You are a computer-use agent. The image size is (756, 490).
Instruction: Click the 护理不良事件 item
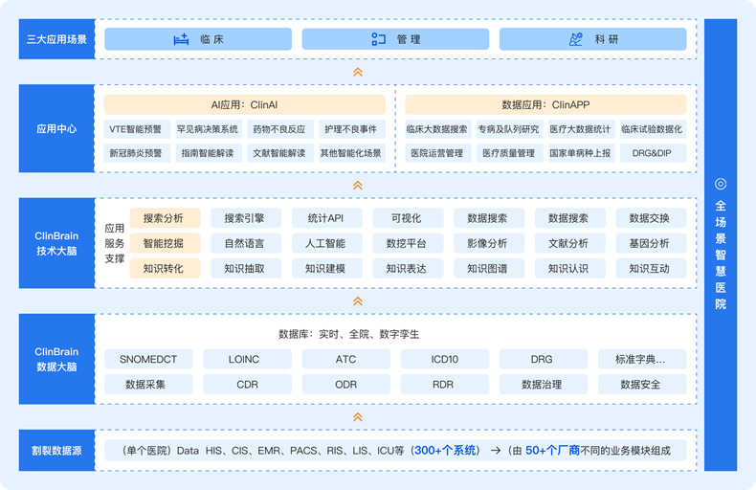(x=352, y=129)
